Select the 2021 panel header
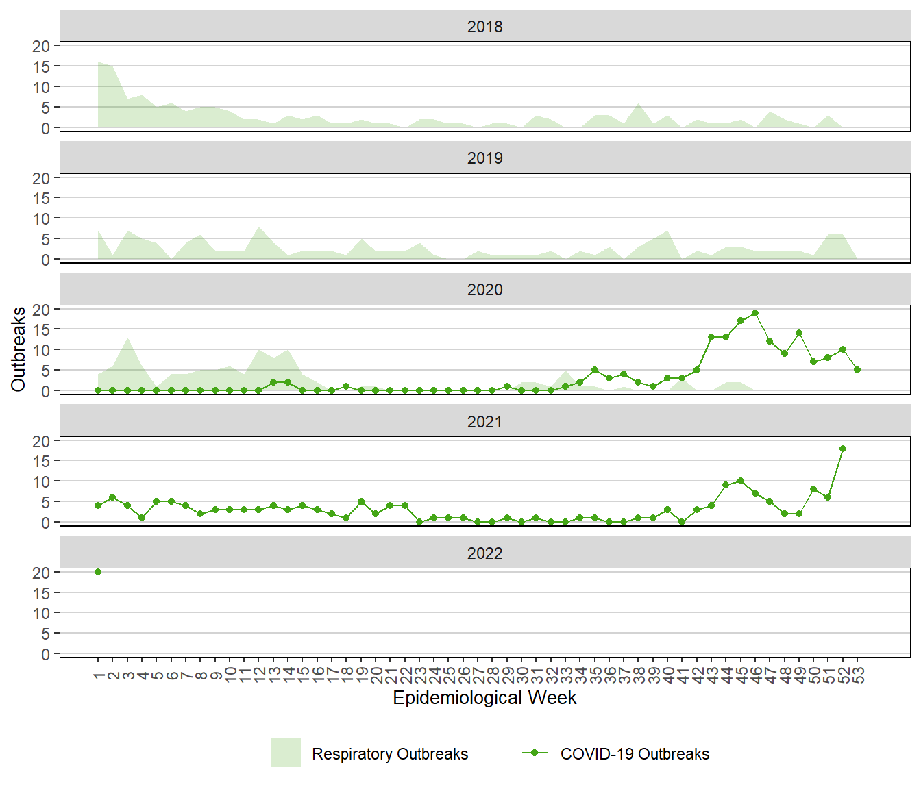Image resolution: width=921 pixels, height=789 pixels. 485,422
